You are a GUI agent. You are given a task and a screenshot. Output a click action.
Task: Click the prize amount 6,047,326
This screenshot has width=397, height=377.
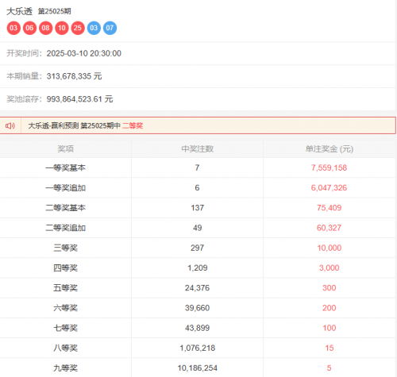coord(329,188)
